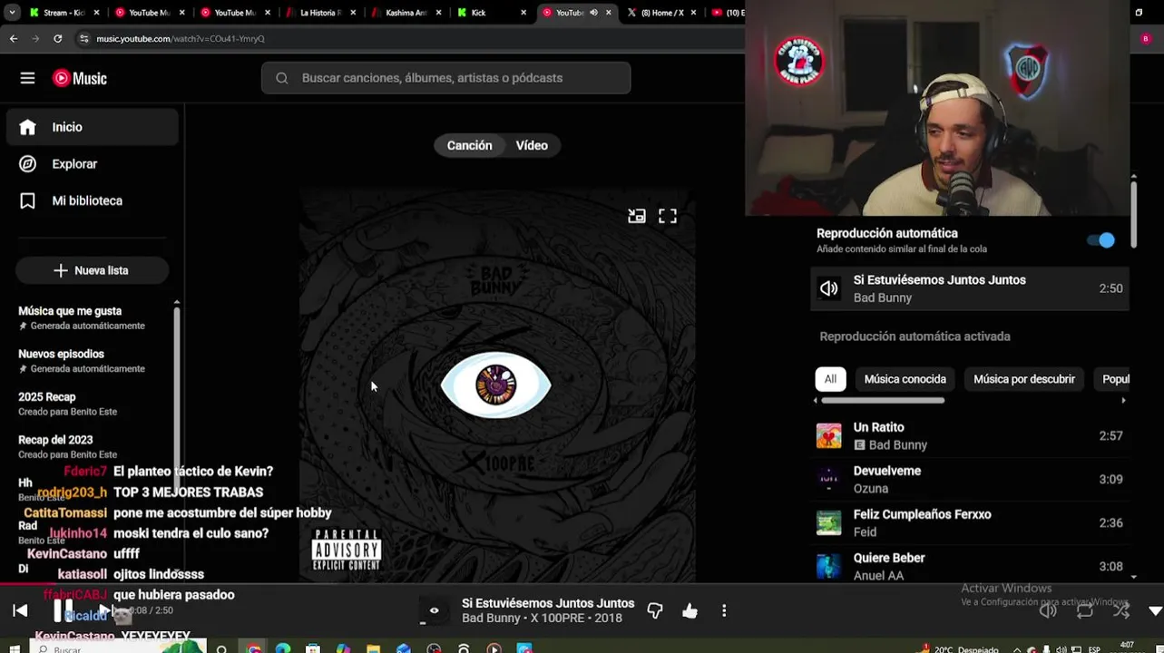Reload the page in the browser
The width and height of the screenshot is (1164, 653).
(x=58, y=38)
